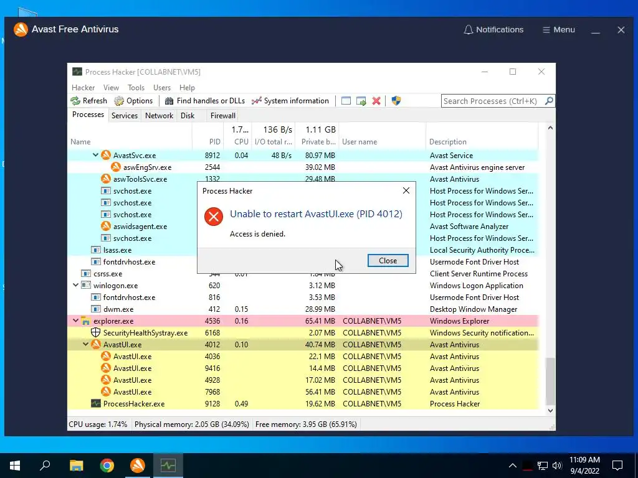The width and height of the screenshot is (638, 478).
Task: Open the Tools menu
Action: (x=136, y=88)
